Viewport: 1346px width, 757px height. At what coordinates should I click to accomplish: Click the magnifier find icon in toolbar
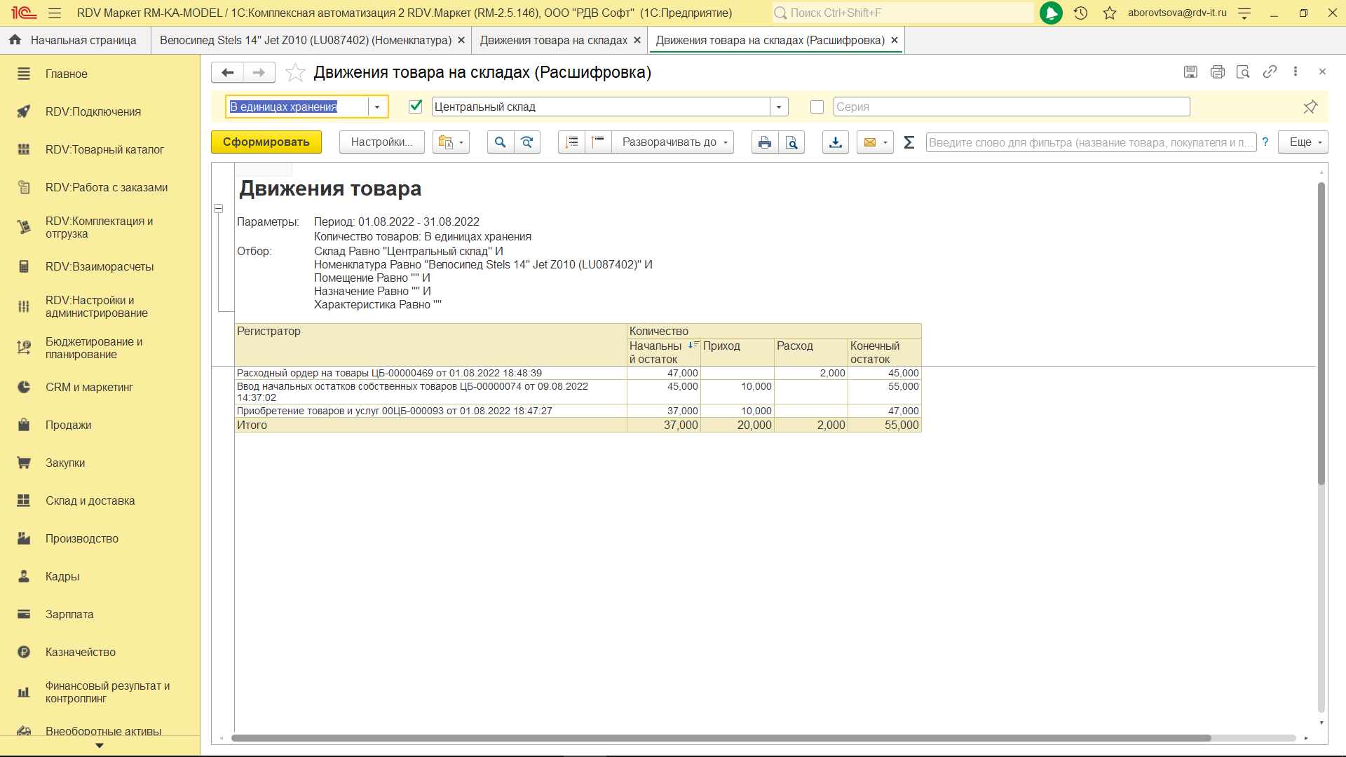point(500,142)
